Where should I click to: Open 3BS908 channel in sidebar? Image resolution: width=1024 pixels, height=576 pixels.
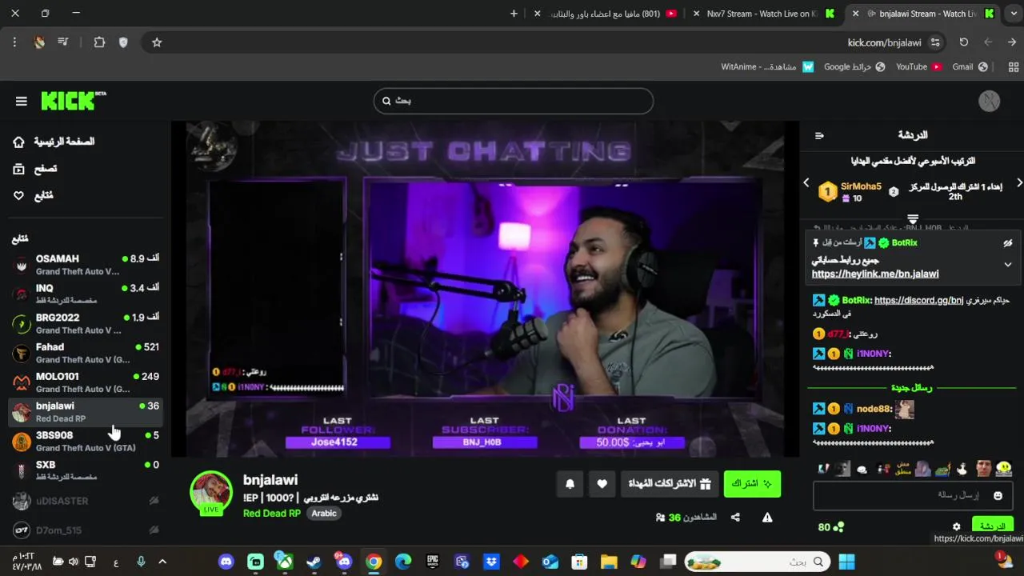(86, 441)
